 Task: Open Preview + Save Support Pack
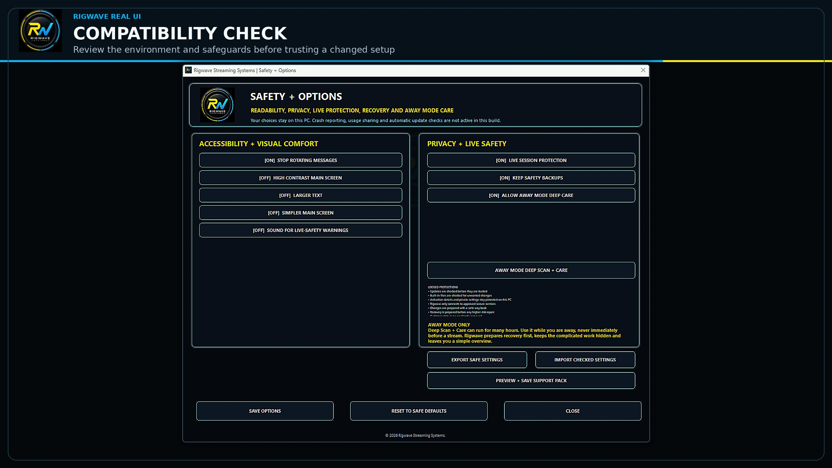531,381
